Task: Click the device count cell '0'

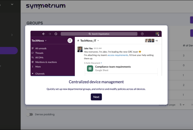Action: (183, 65)
